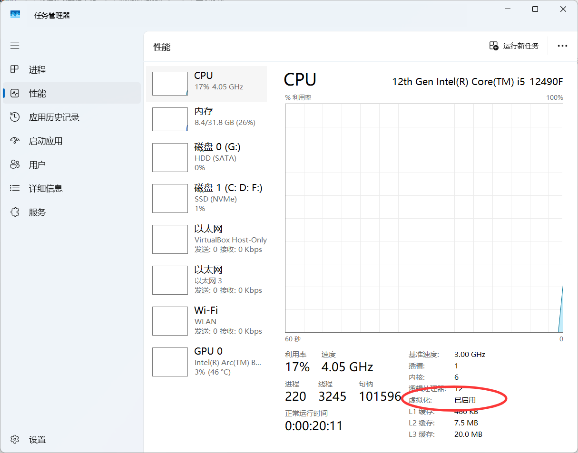This screenshot has height=453, width=578.
Task: Click the "VirtualBox Host-Only" adapter text
Action: (x=231, y=240)
